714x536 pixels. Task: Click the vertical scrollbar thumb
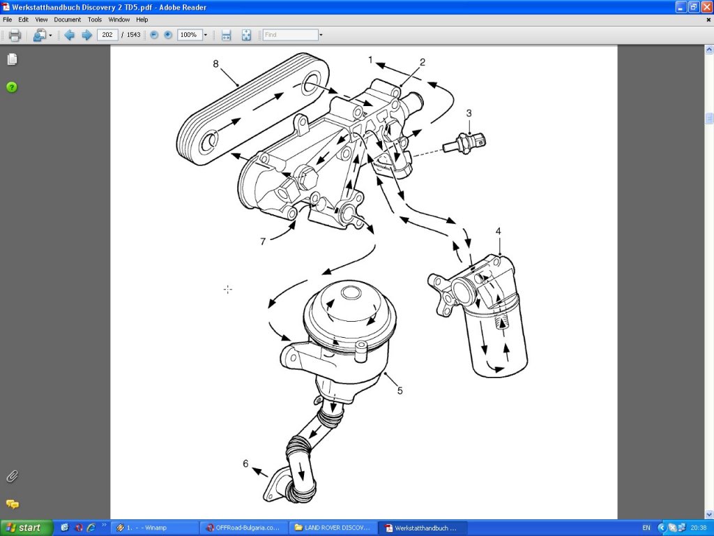[709, 118]
